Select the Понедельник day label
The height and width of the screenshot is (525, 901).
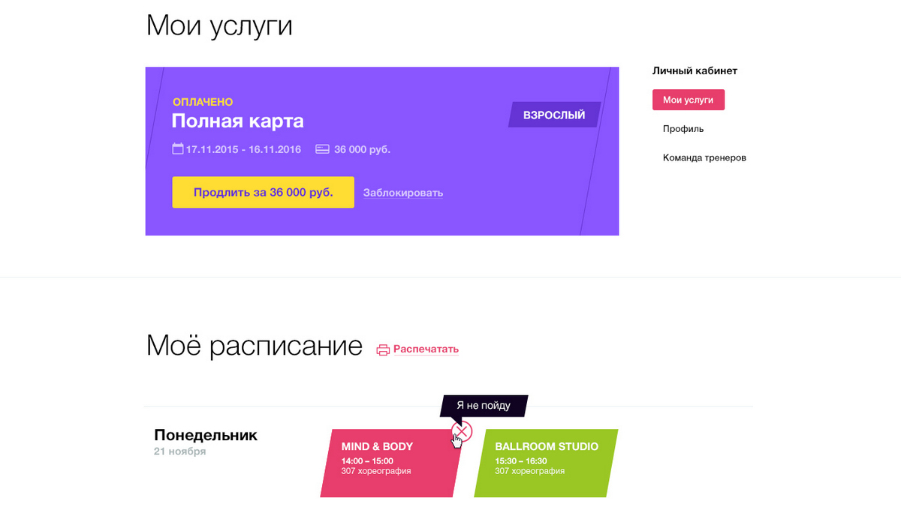pos(206,435)
